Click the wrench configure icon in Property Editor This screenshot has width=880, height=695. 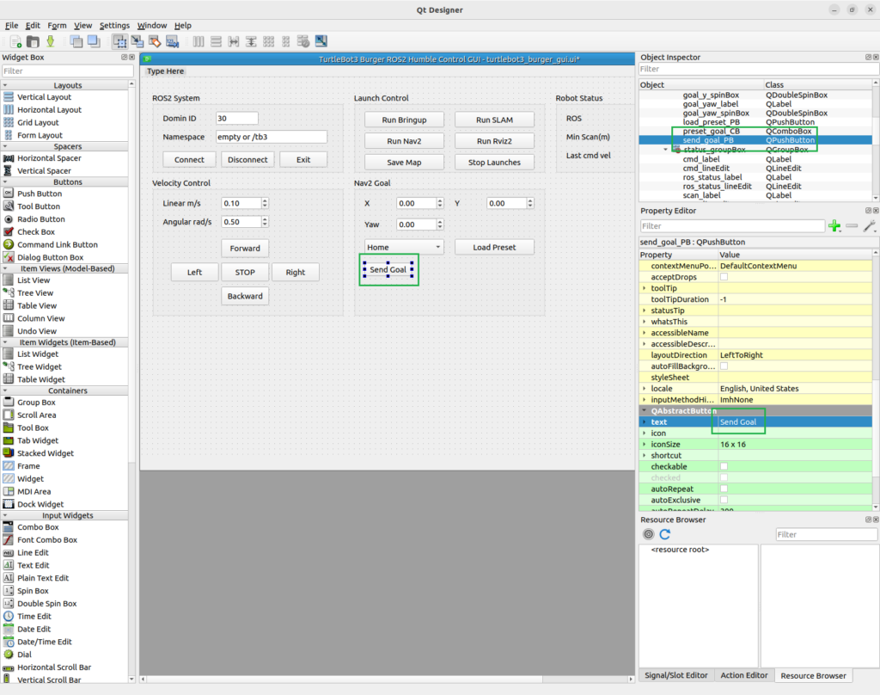[870, 226]
